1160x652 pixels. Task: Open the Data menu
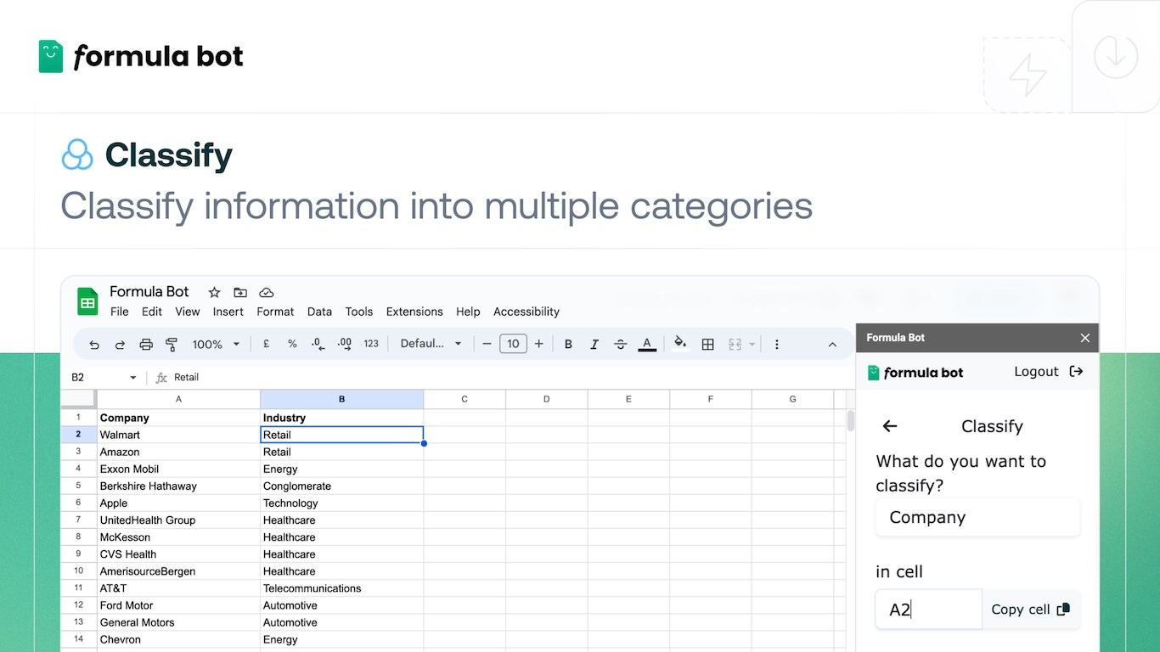pyautogui.click(x=319, y=312)
